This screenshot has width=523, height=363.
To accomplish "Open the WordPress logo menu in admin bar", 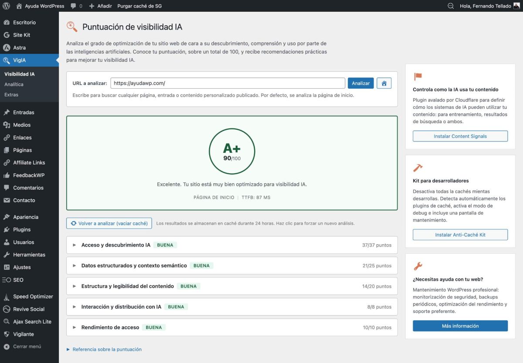I will 6,6.
